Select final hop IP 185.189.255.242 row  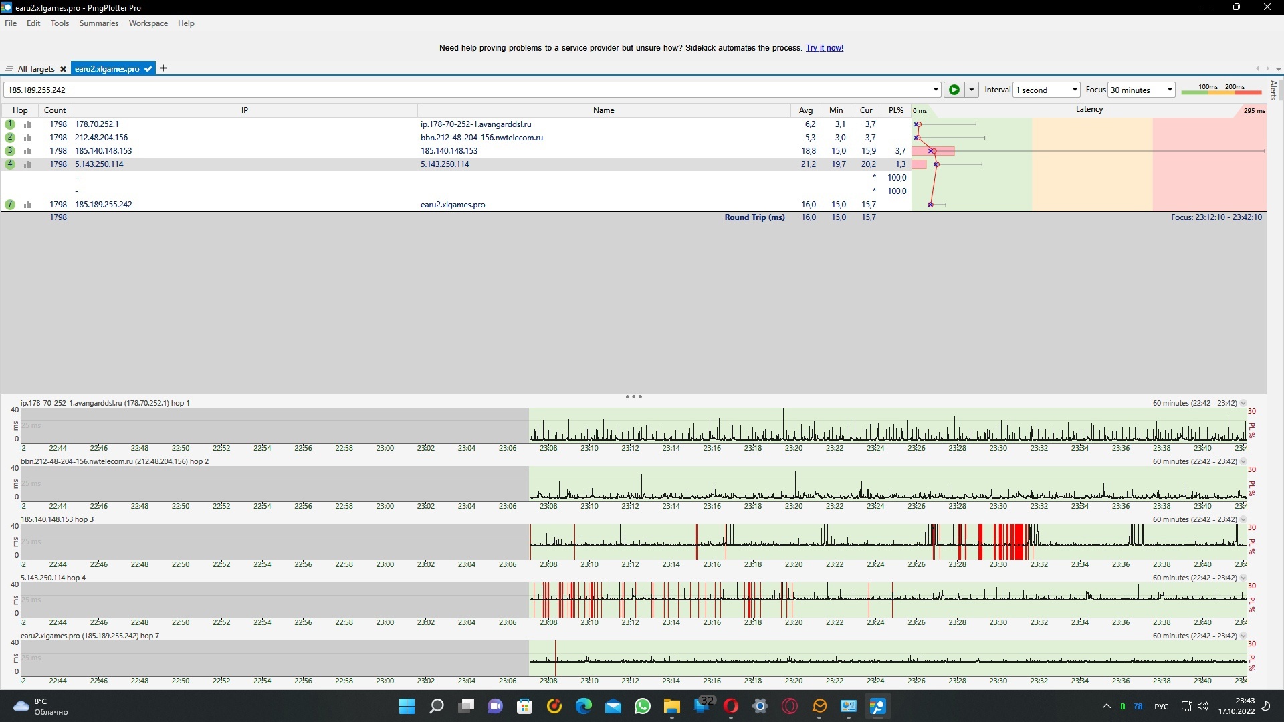click(455, 205)
